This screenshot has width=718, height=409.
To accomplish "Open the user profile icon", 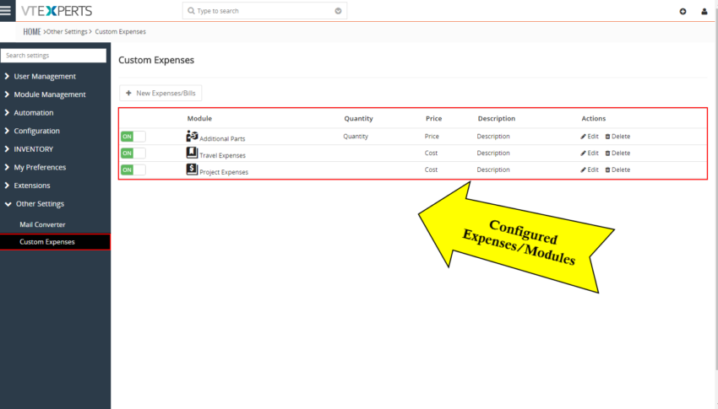I will tap(704, 12).
